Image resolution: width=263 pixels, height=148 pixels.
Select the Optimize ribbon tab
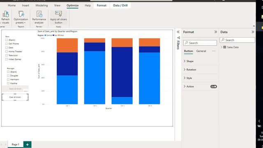coord(72,5)
